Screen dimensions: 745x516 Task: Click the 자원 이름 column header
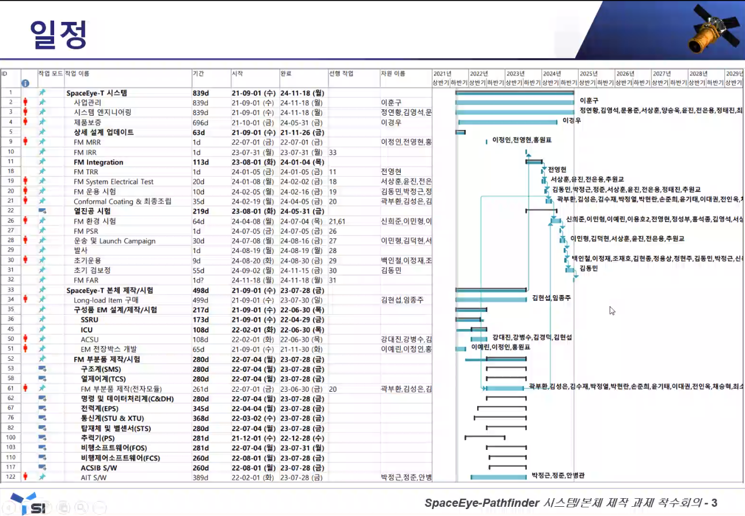393,74
